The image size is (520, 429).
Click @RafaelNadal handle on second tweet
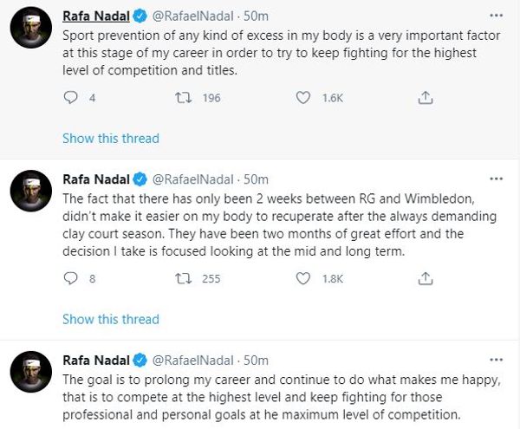[192, 179]
